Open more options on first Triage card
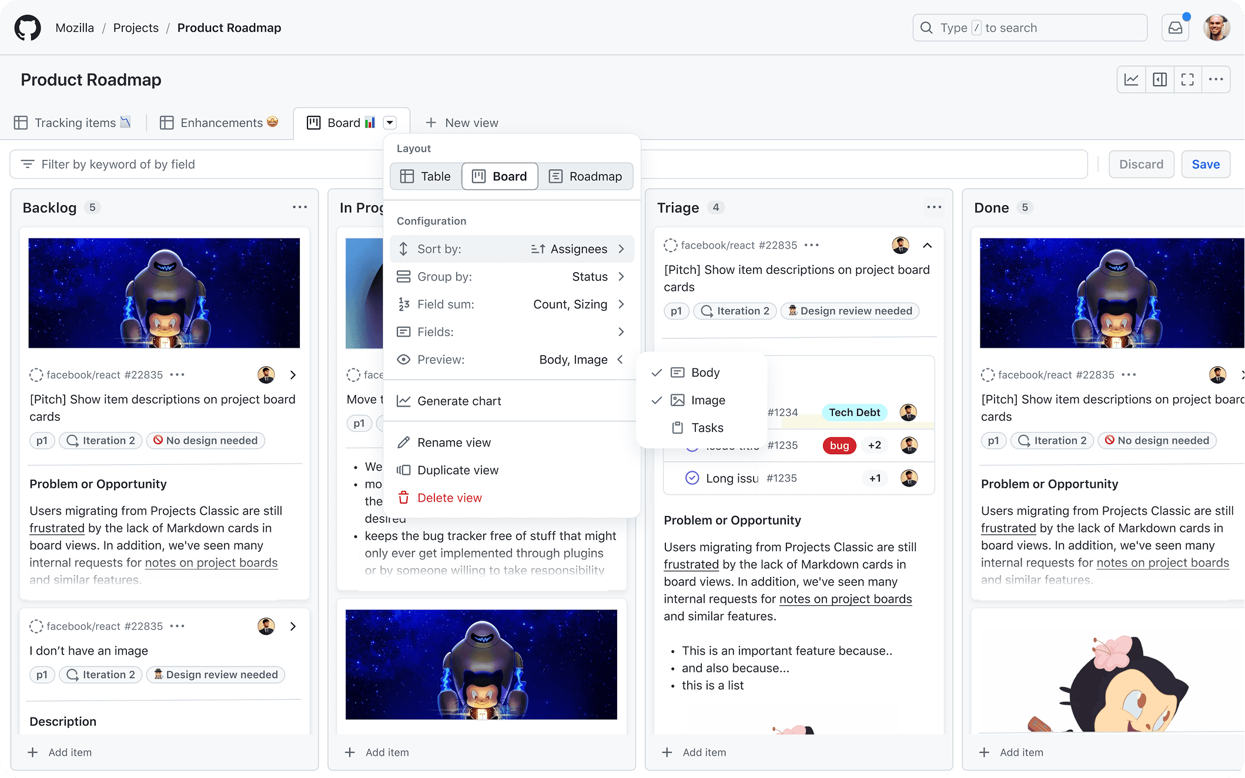The height and width of the screenshot is (778, 1245). pyautogui.click(x=812, y=245)
